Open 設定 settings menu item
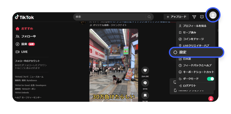231x114 pixels. pos(196,52)
